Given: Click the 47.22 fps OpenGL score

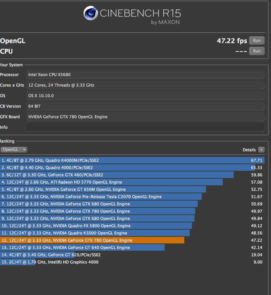Looking at the screenshot, I should pyautogui.click(x=232, y=41).
